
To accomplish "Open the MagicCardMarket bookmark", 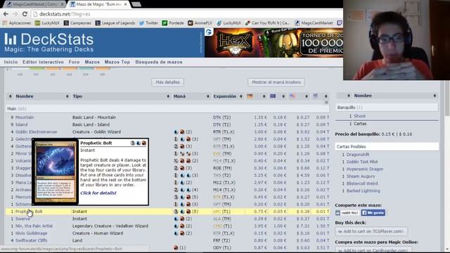I will [x=314, y=23].
